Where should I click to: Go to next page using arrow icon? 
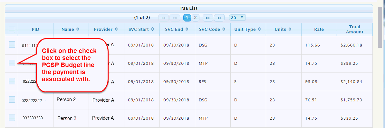[x=208, y=18]
